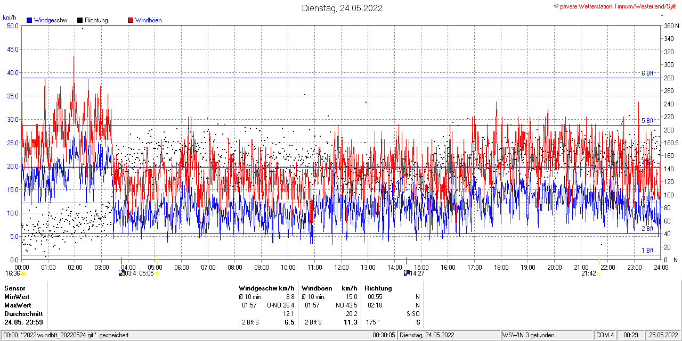The width and height of the screenshot is (682, 341).
Task: Click the yellow icon below 16:36
Action: click(x=23, y=273)
